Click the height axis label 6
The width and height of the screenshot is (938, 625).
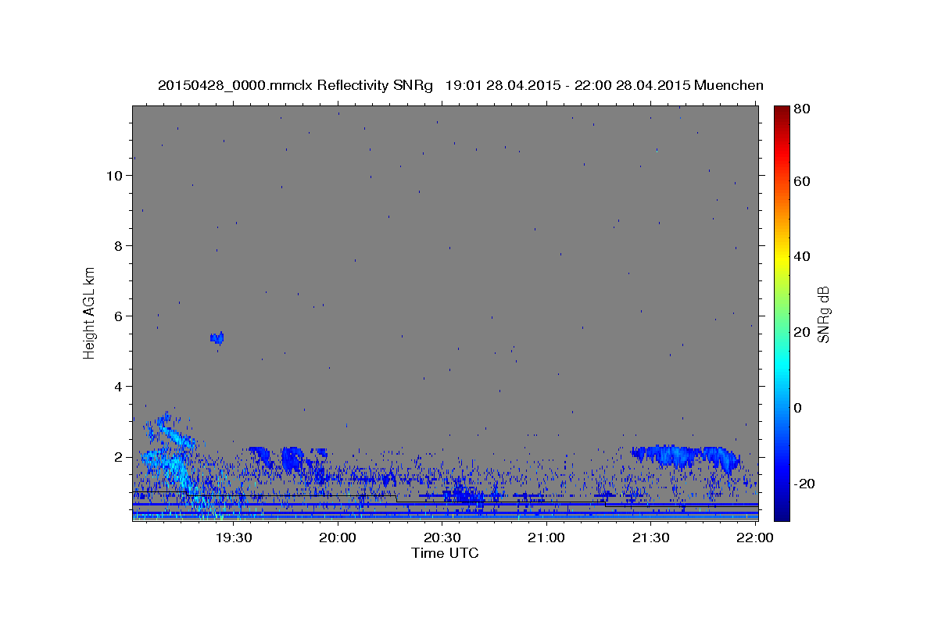120,316
